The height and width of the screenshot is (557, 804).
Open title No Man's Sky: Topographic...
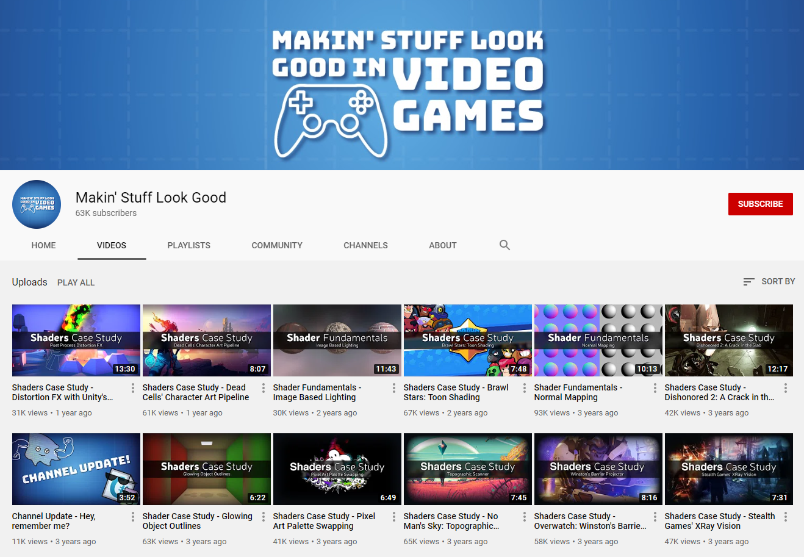pyautogui.click(x=451, y=521)
